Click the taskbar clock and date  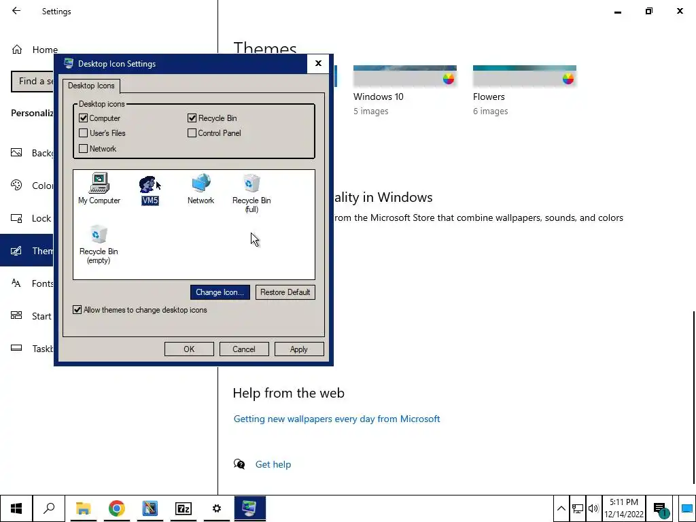624,508
